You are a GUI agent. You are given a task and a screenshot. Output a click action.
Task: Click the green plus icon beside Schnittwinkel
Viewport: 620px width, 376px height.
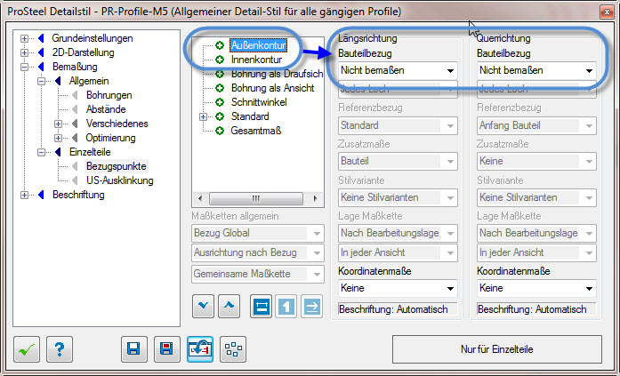pos(220,102)
